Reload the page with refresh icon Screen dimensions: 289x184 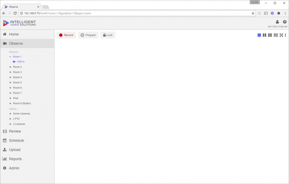point(15,13)
